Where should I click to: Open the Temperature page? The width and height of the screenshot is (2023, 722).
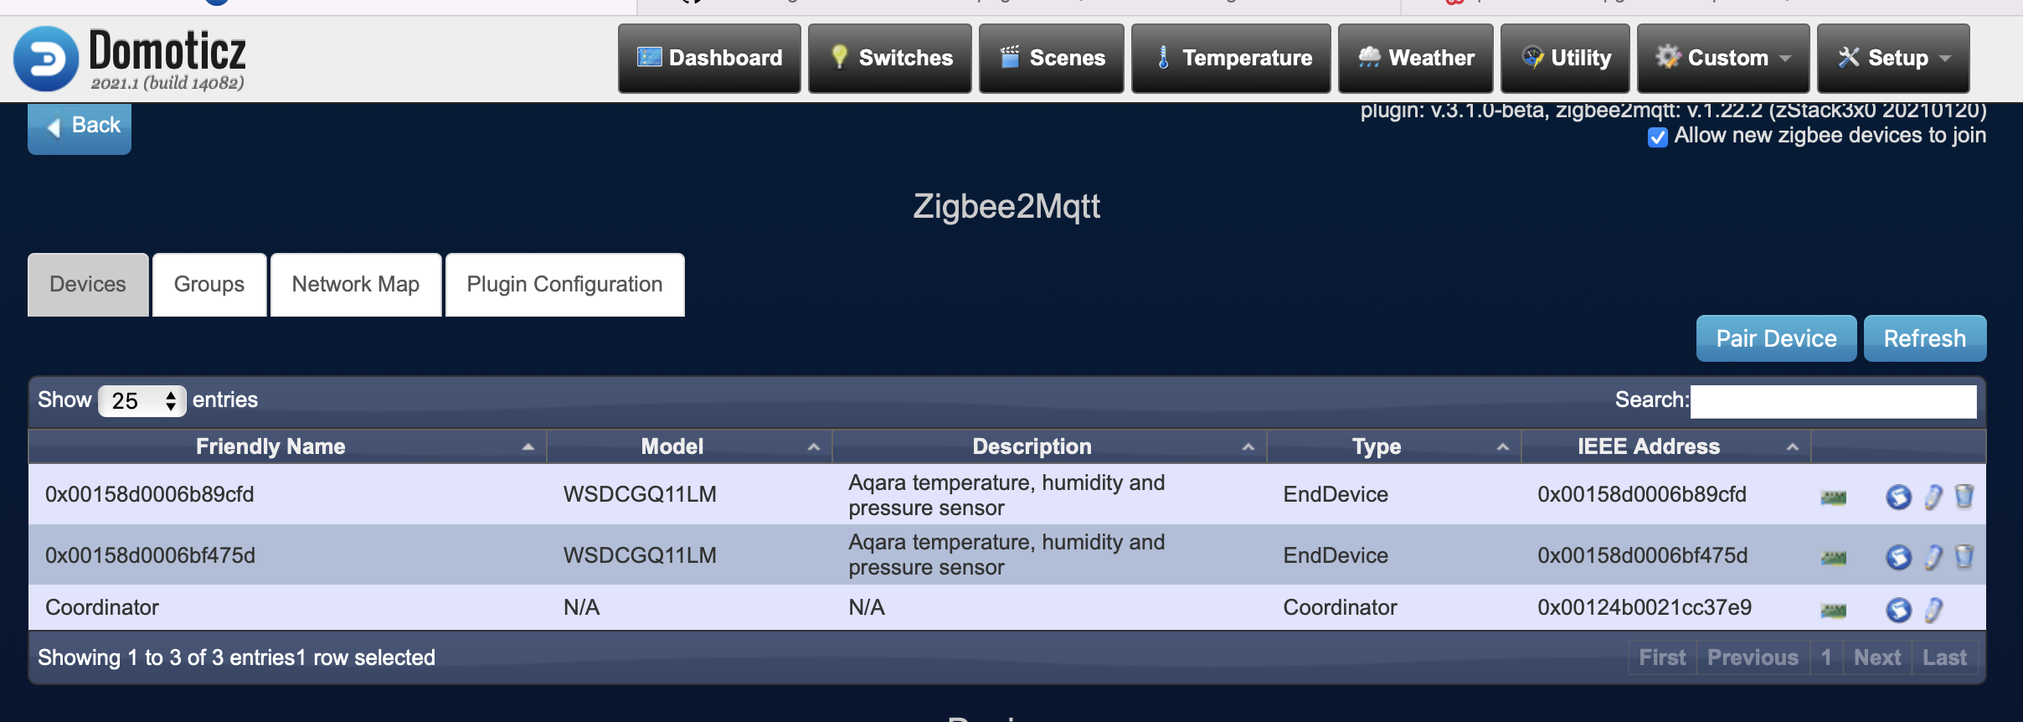(x=1231, y=58)
